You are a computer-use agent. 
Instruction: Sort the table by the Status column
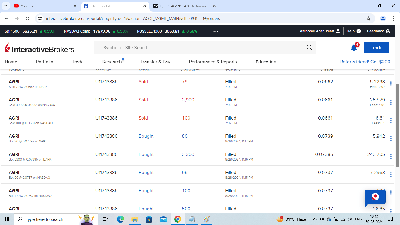click(x=233, y=70)
